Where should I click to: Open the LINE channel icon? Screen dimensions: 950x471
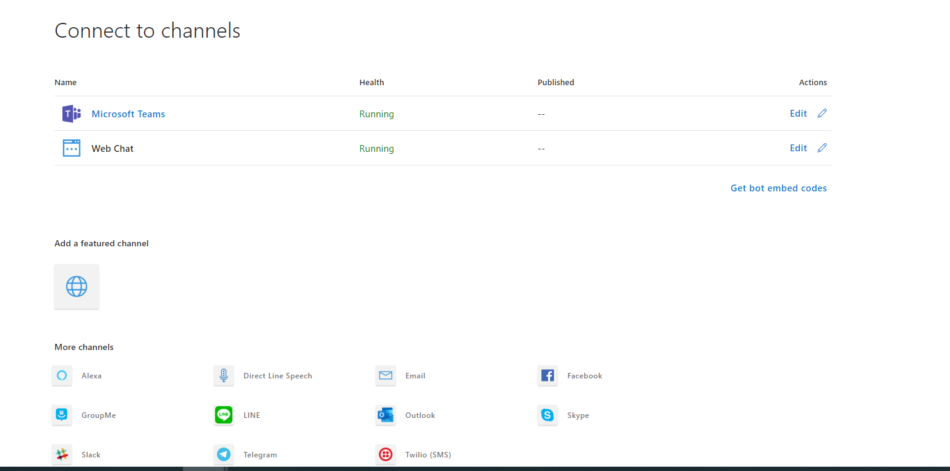click(x=224, y=415)
